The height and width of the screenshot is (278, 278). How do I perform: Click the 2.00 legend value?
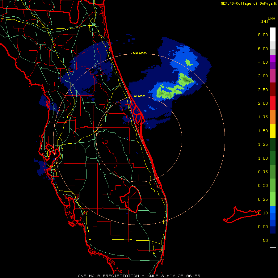263,103
